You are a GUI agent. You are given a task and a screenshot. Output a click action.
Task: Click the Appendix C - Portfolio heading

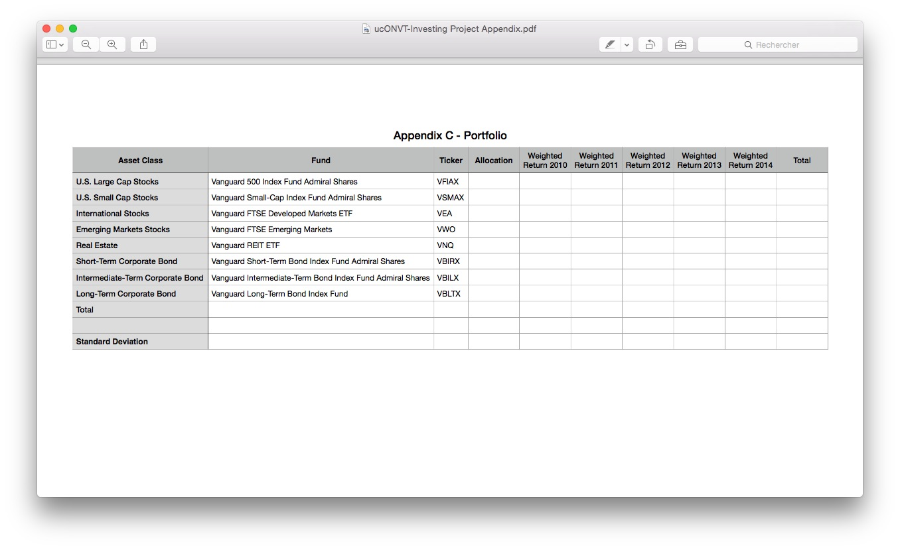pos(450,135)
